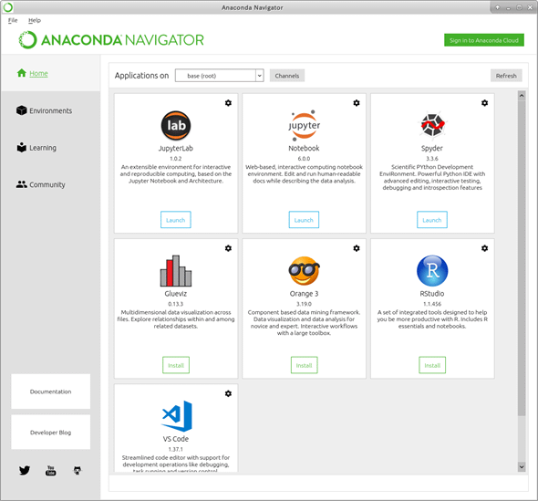Click the Environments cube icon
This screenshot has width=538, height=501.
click(x=21, y=110)
